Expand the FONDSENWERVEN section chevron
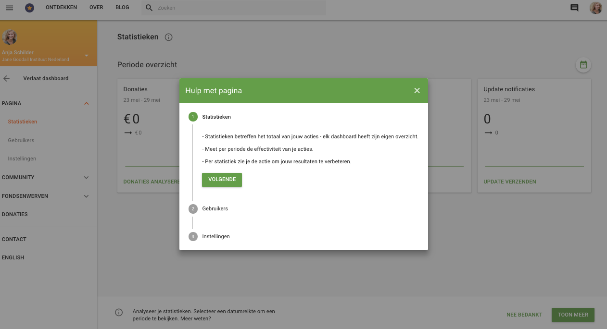The height and width of the screenshot is (329, 607). [87, 196]
